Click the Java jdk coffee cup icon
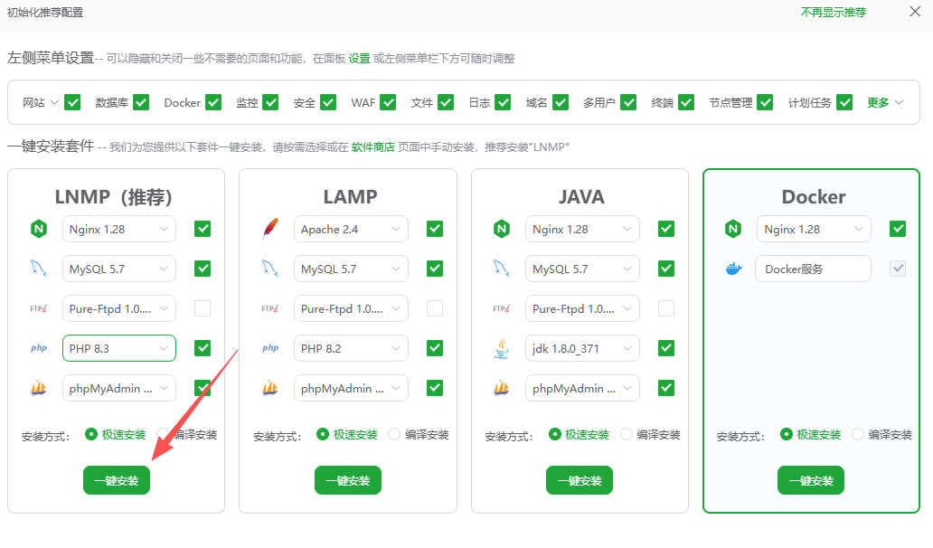 point(501,348)
